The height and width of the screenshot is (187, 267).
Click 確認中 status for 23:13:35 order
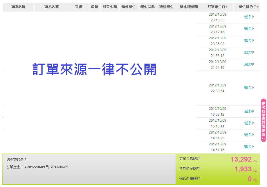(x=249, y=17)
